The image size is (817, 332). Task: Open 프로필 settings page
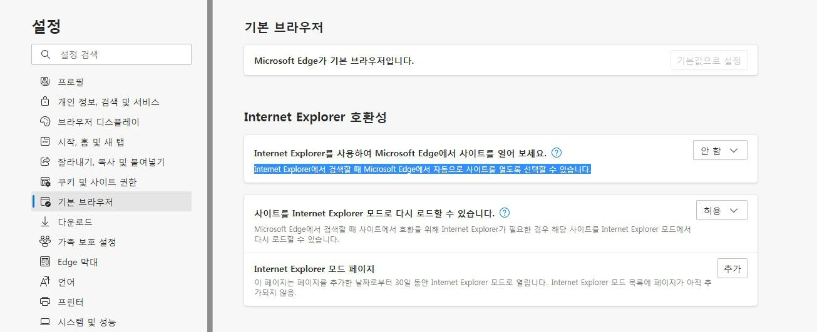[x=111, y=81]
